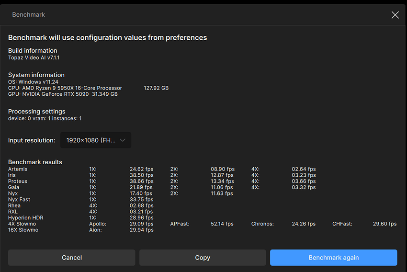This screenshot has width=407, height=272.
Task: Run Benchmark again
Action: click(333, 258)
